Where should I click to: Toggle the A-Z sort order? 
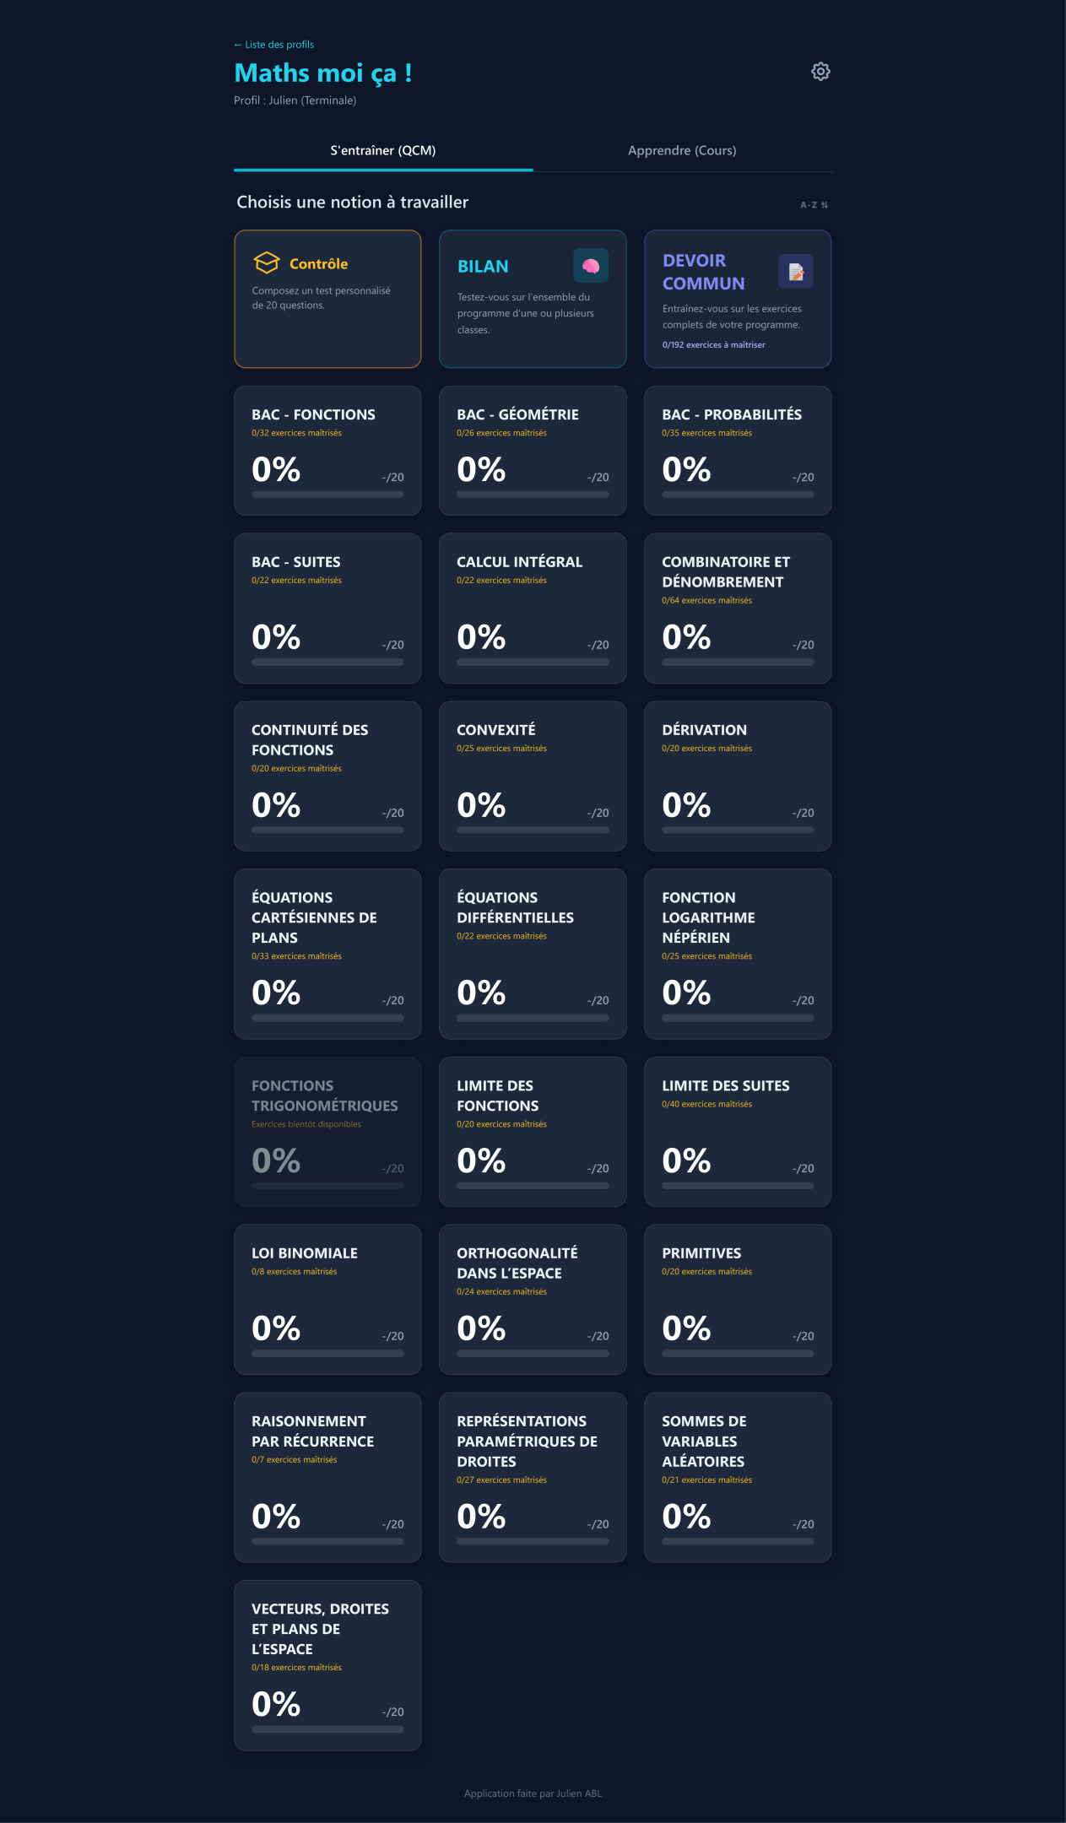click(814, 205)
